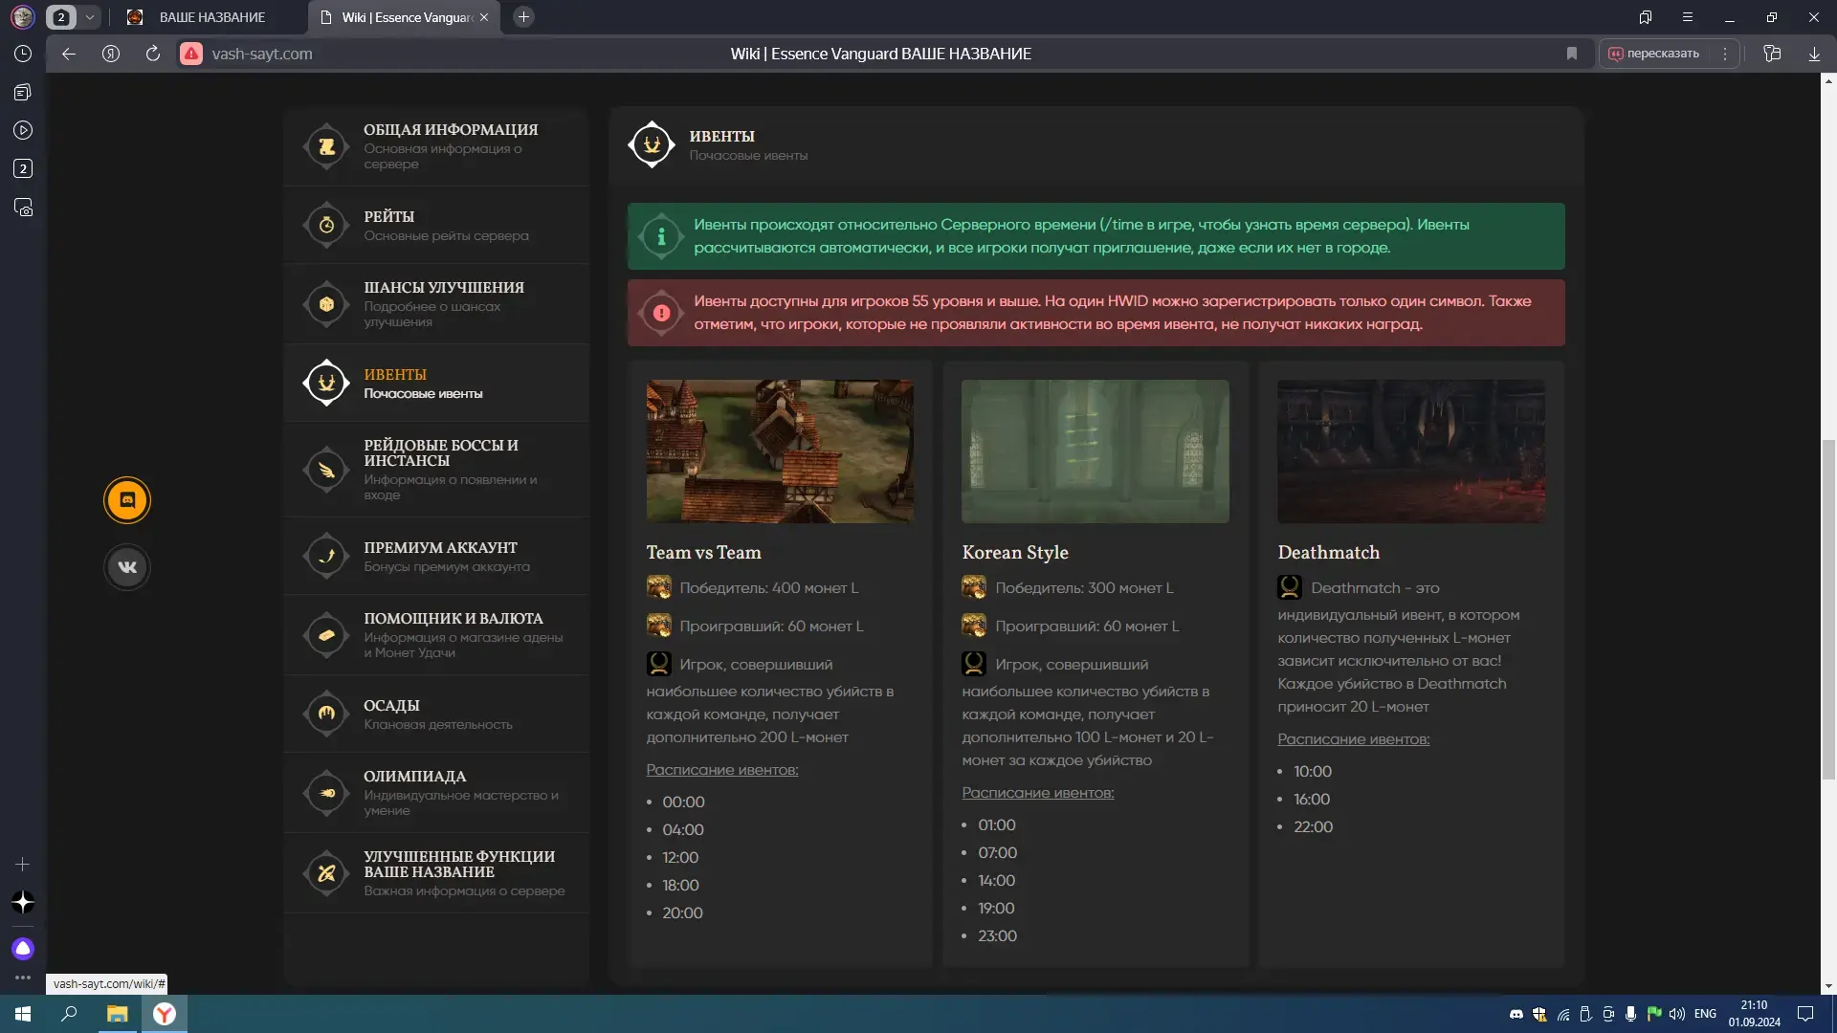Open the browser screenshot tool in the sidebar
This screenshot has width=1837, height=1033.
[x=23, y=208]
